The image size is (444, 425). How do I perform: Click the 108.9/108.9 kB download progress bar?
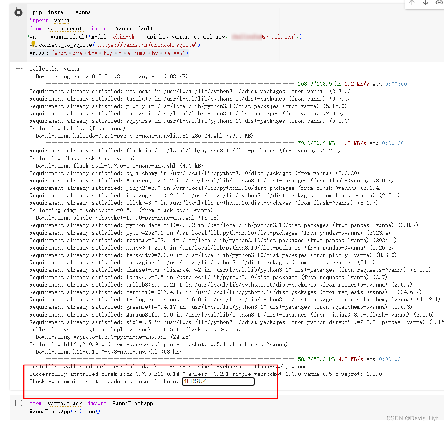coord(169,84)
